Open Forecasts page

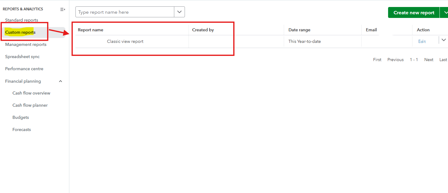pos(22,129)
